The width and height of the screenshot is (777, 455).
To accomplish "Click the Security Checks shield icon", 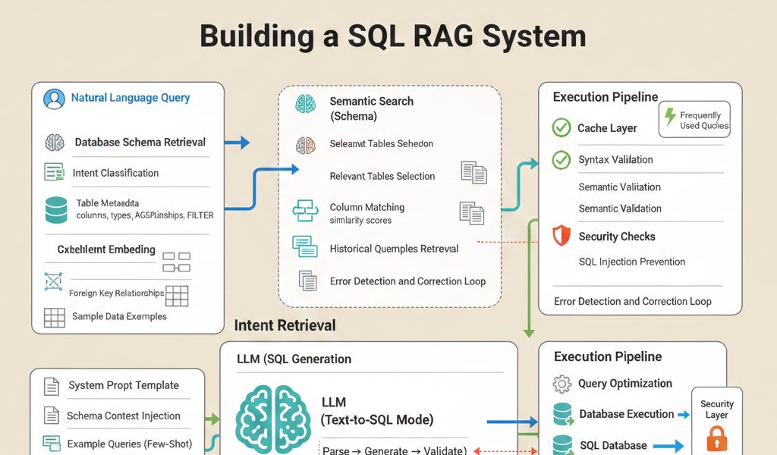I will pos(560,237).
